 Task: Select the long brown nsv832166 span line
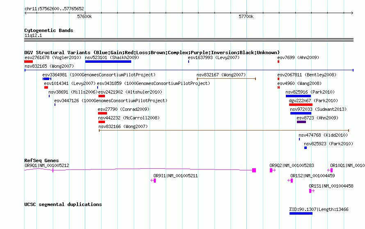[x=224, y=131]
